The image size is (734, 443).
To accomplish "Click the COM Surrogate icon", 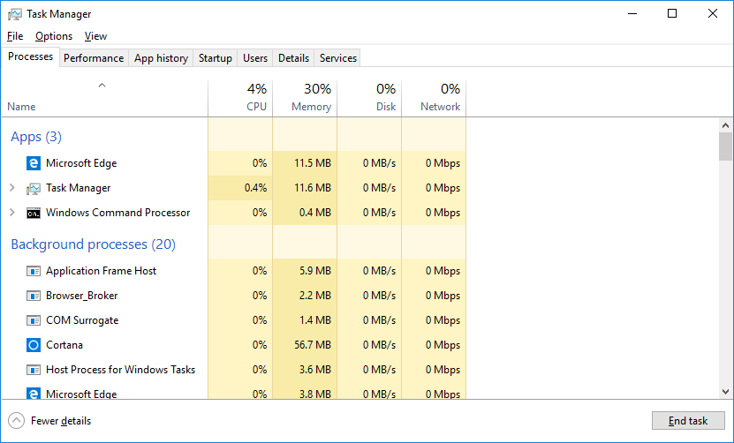I will click(x=34, y=320).
